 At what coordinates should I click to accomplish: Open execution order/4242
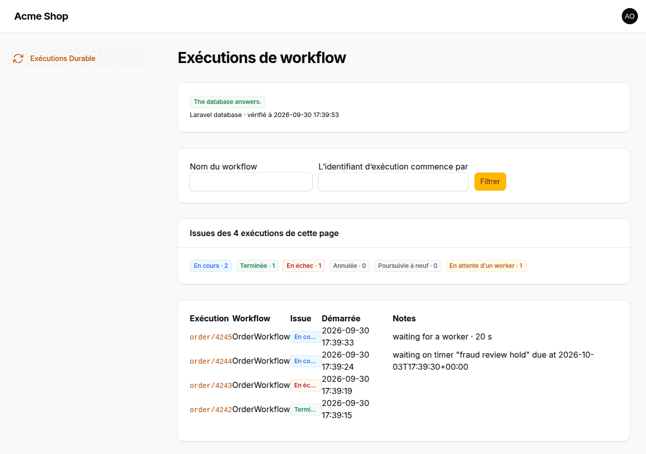coord(211,410)
